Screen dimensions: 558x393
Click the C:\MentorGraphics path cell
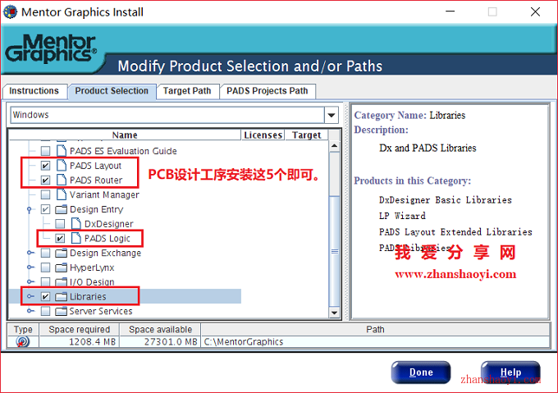(x=375, y=342)
